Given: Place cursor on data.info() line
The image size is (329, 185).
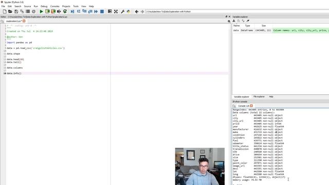Looking at the screenshot, I should pos(14,73).
